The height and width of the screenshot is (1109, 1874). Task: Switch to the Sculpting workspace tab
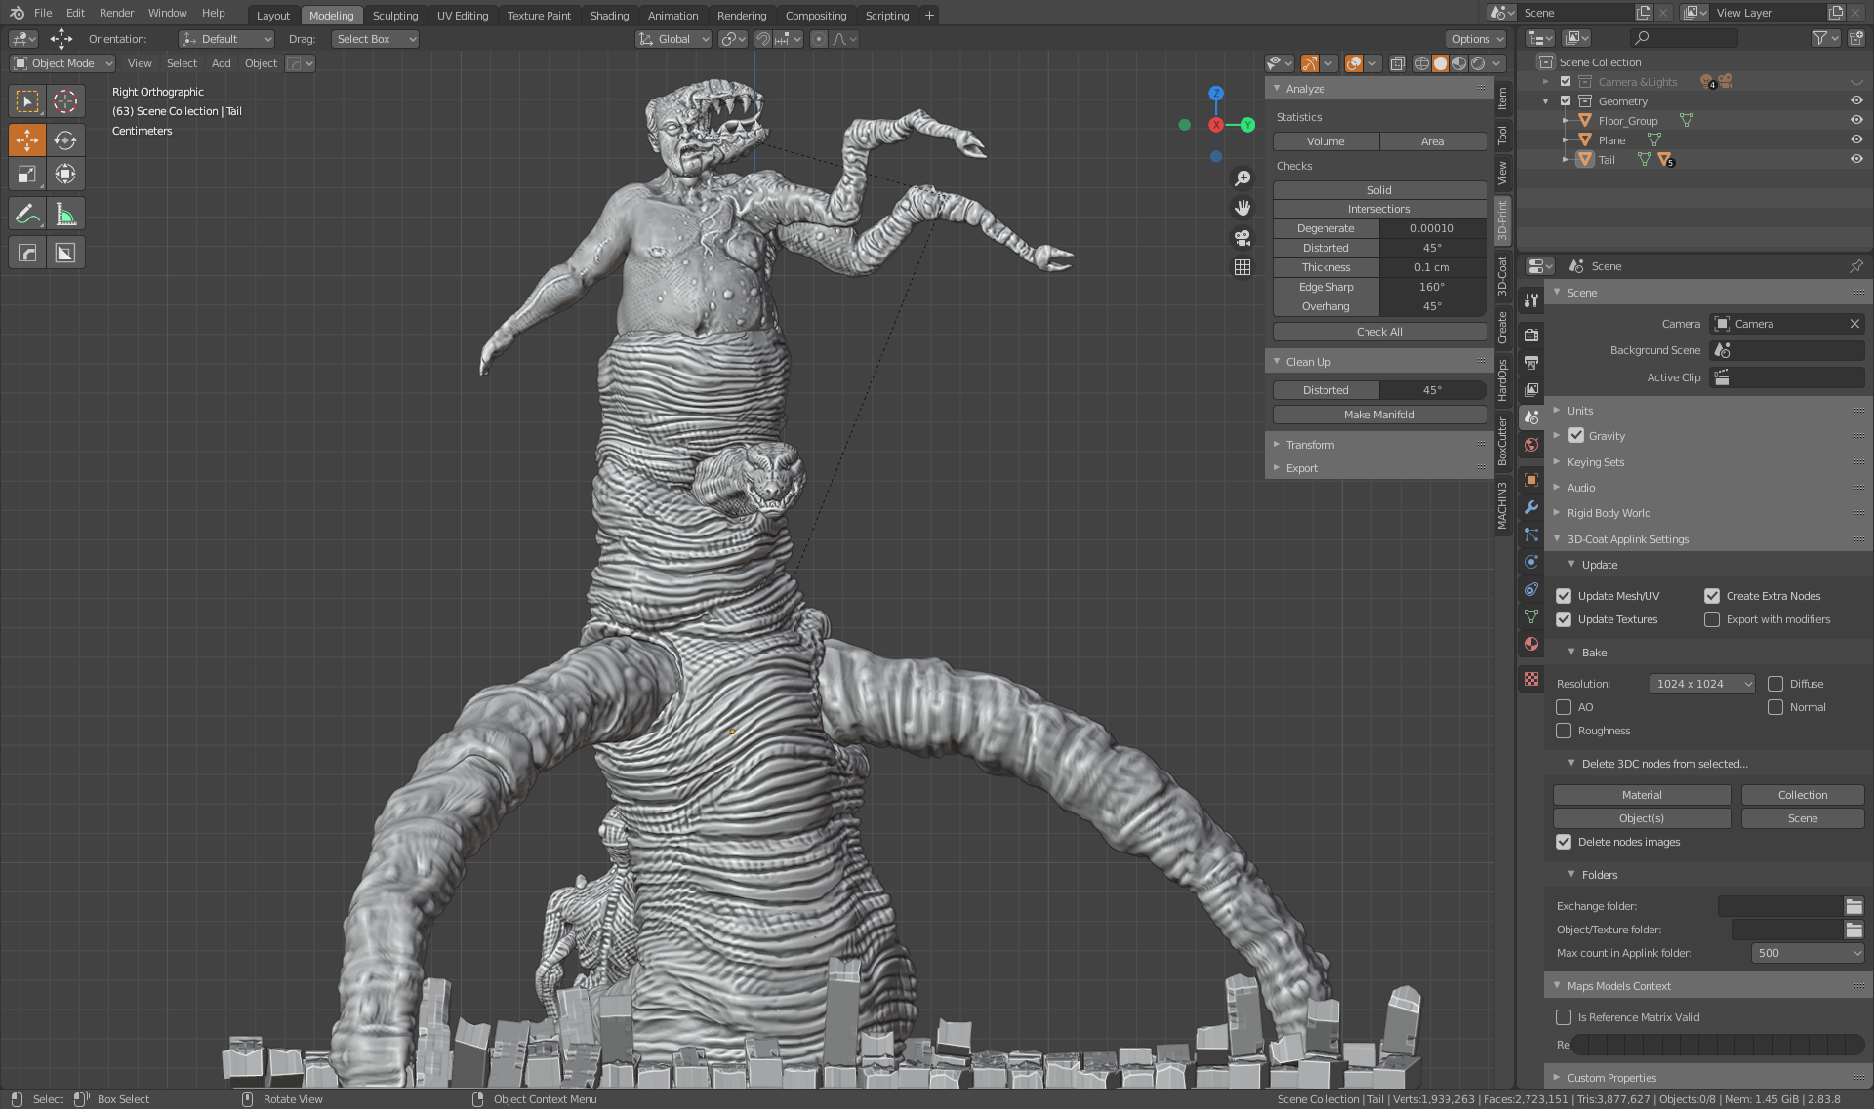click(x=395, y=15)
